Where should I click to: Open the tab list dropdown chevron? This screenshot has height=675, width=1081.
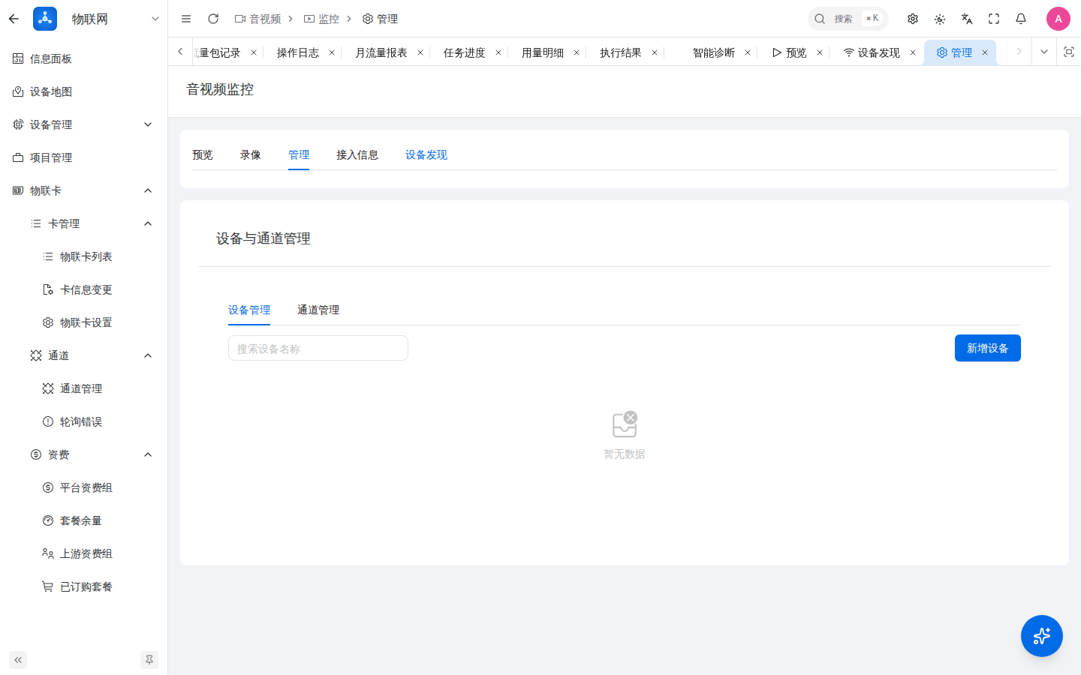click(1044, 52)
